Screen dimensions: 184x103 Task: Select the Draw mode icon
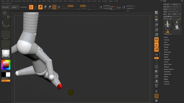click(x=36, y=7)
